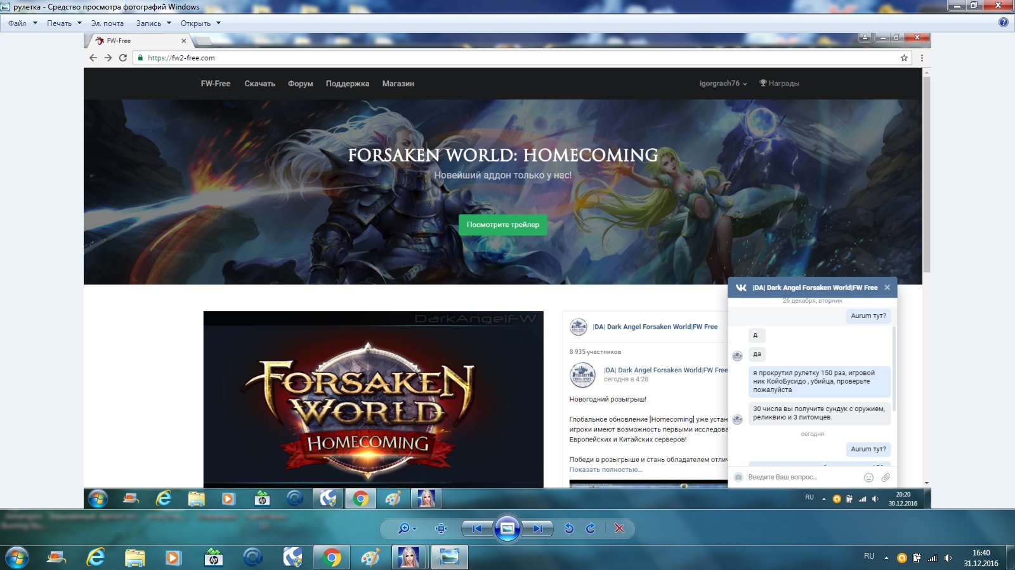Image resolution: width=1015 pixels, height=570 pixels.
Task: Open the Награды trophy link
Action: point(780,84)
